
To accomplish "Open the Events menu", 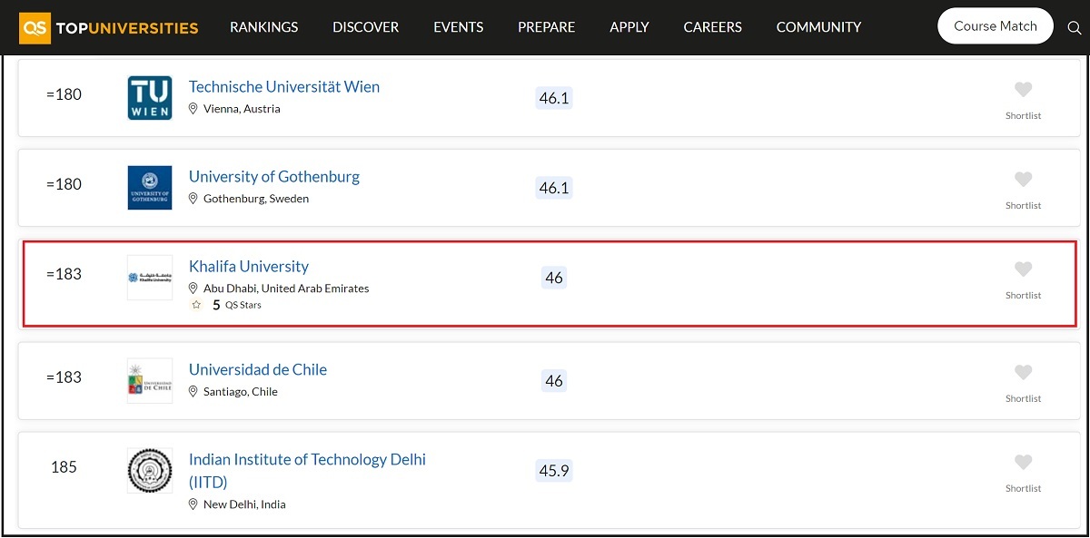I will 458,27.
